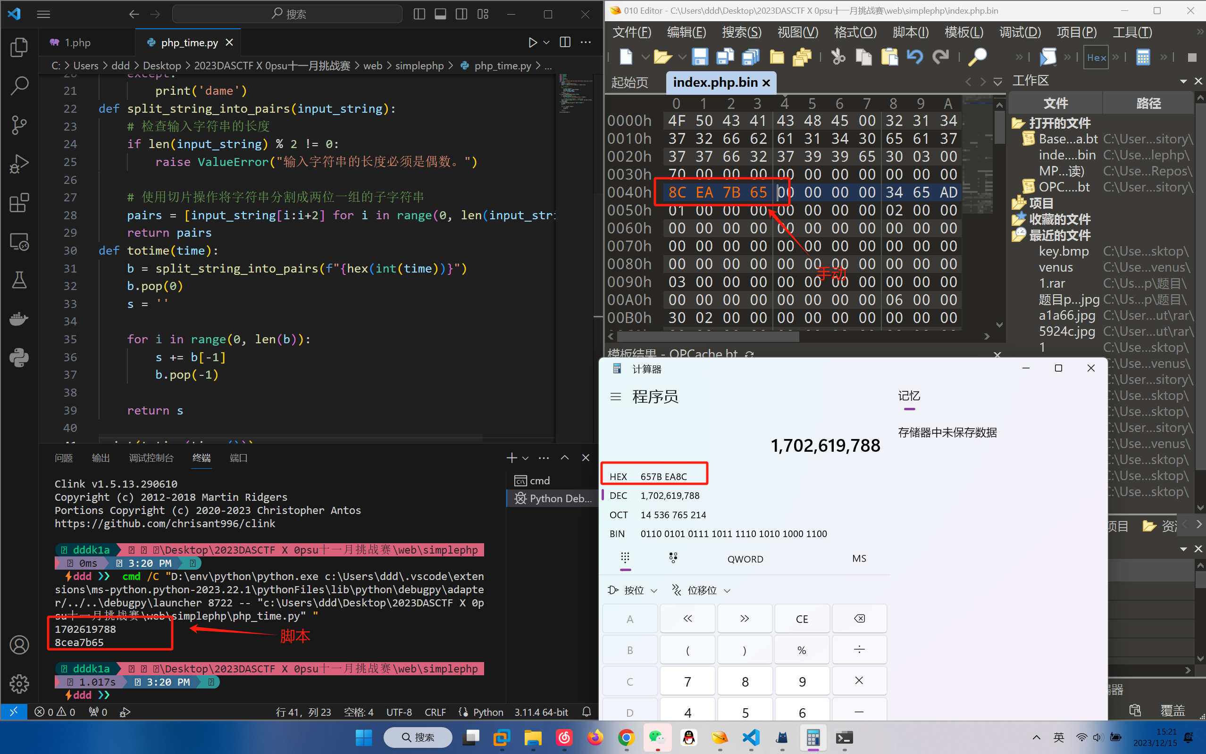Open the 文件(F) menu in 010 Editor
This screenshot has width=1206, height=754.
[632, 33]
